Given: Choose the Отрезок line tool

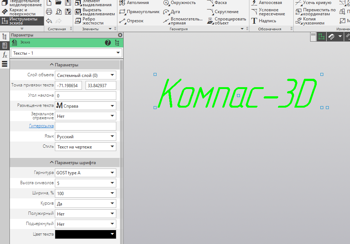Looking at the screenshot, I should [131, 21].
